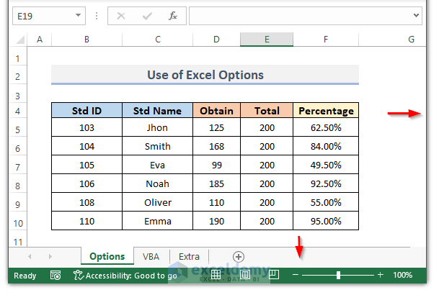This screenshot has height=295, width=439.
Task: Expand the formula bar
Action: [416, 15]
